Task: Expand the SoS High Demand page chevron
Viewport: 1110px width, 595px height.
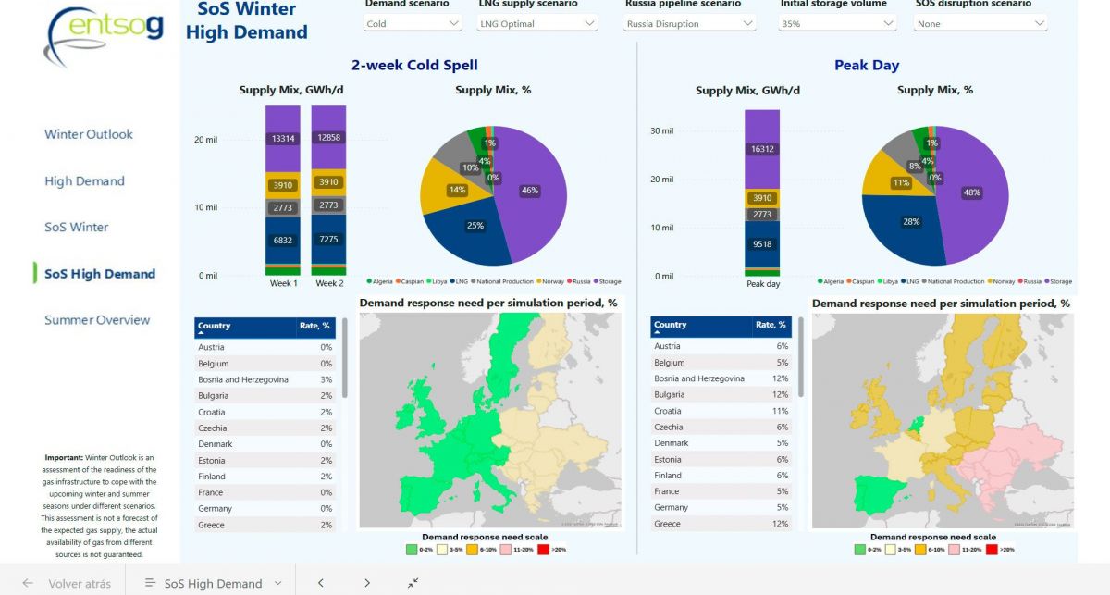Action: tap(277, 584)
